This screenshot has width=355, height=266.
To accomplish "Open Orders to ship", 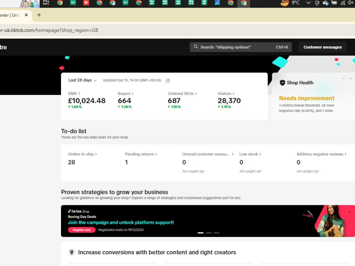I will [x=82, y=154].
